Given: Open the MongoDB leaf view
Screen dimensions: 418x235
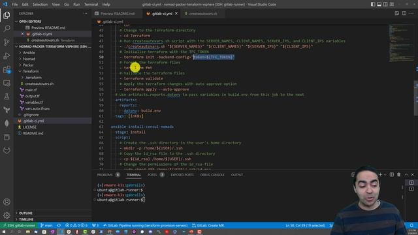Looking at the screenshot, I should [x=7, y=123].
